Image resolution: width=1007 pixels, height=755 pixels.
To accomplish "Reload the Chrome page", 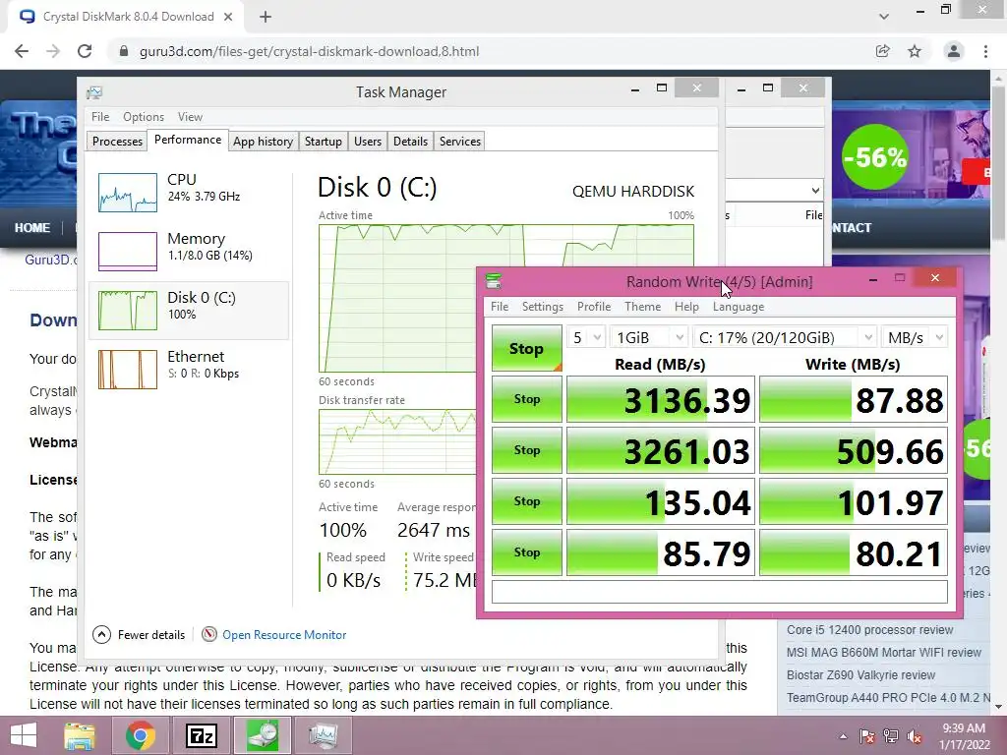I will click(85, 51).
